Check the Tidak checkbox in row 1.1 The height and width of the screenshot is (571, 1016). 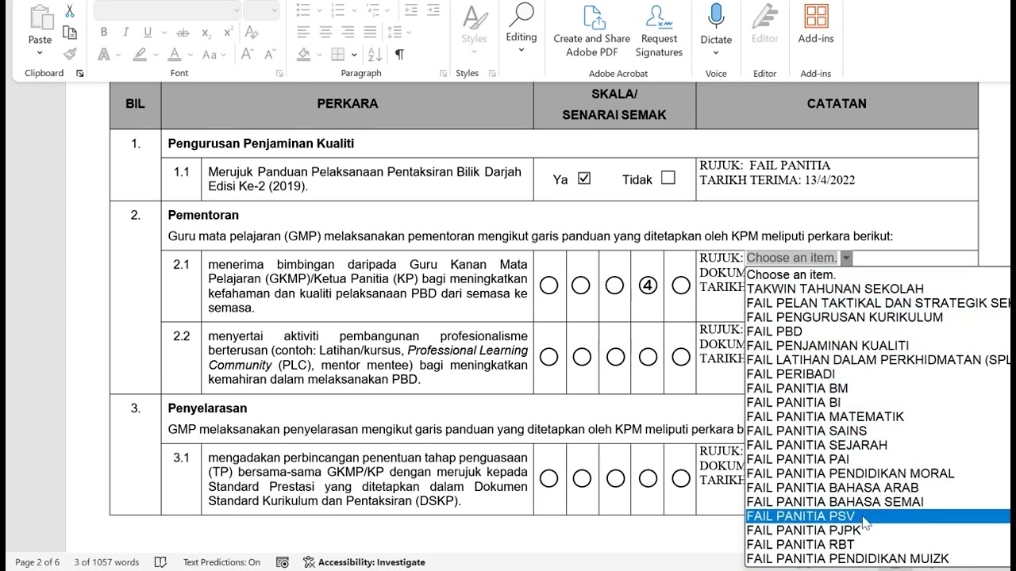click(668, 178)
